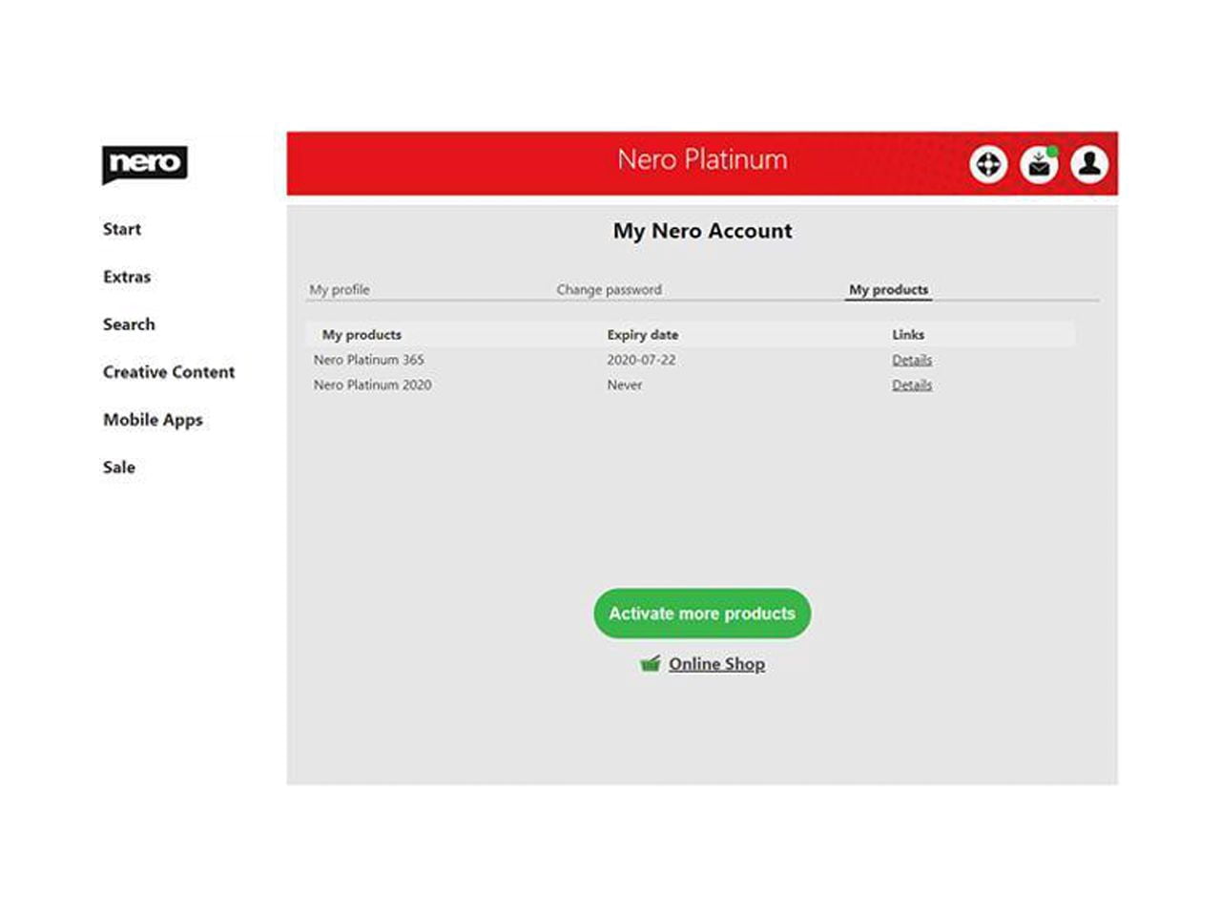
Task: Select Search in the sidebar
Action: click(x=129, y=324)
